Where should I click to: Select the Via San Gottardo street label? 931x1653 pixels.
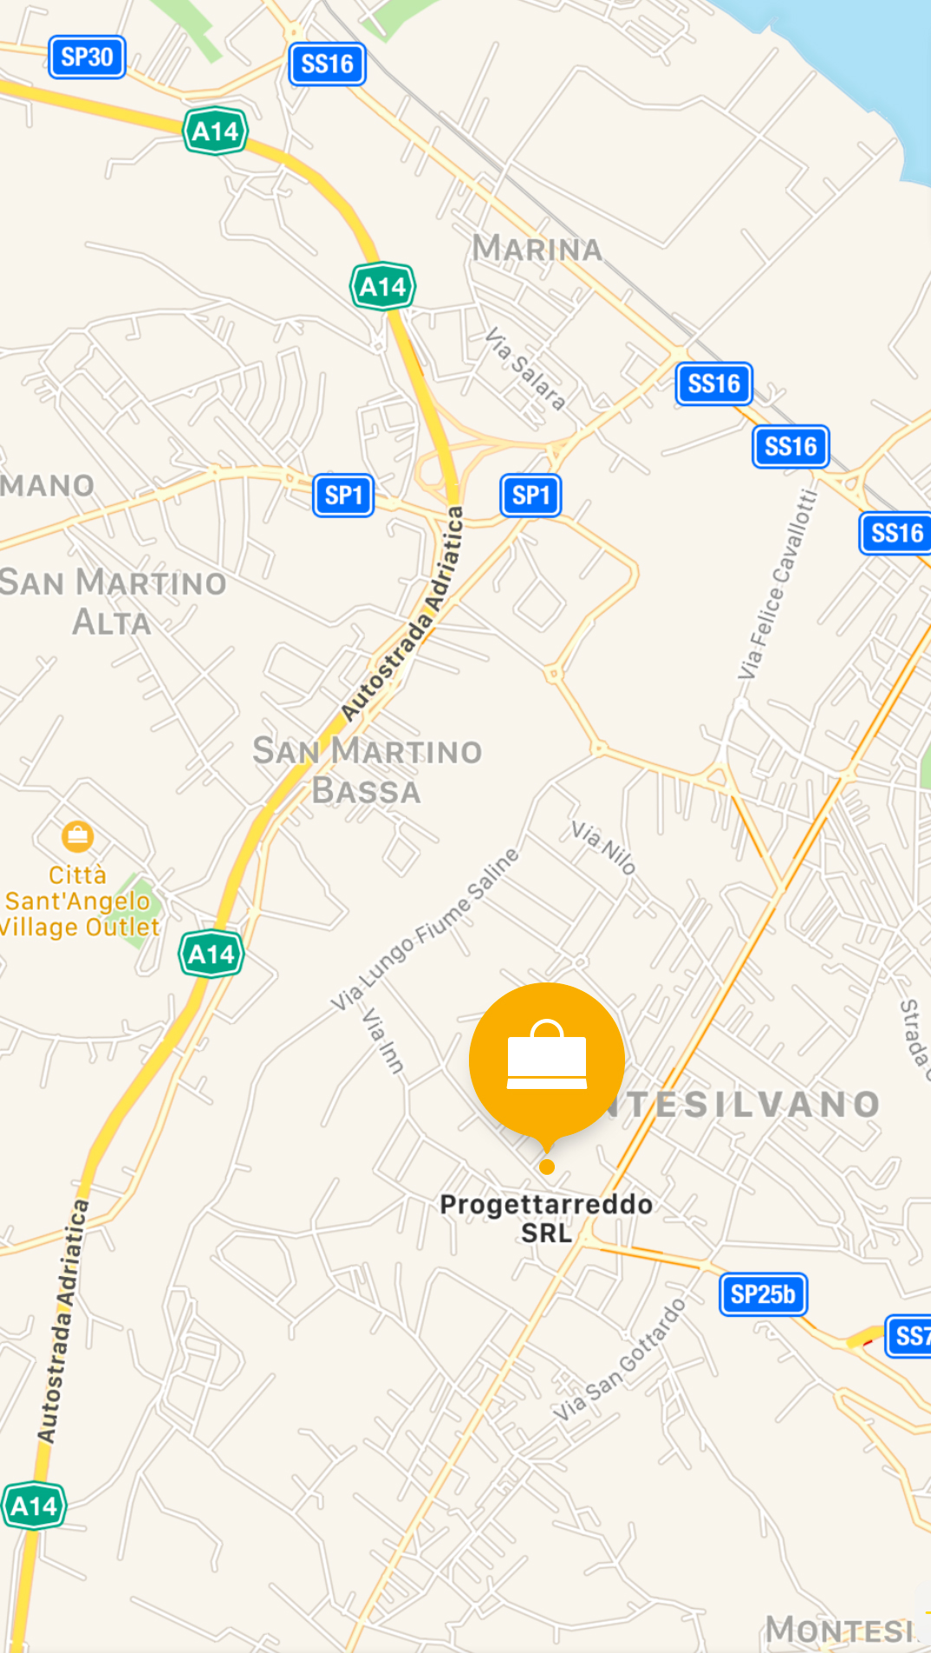(620, 1358)
